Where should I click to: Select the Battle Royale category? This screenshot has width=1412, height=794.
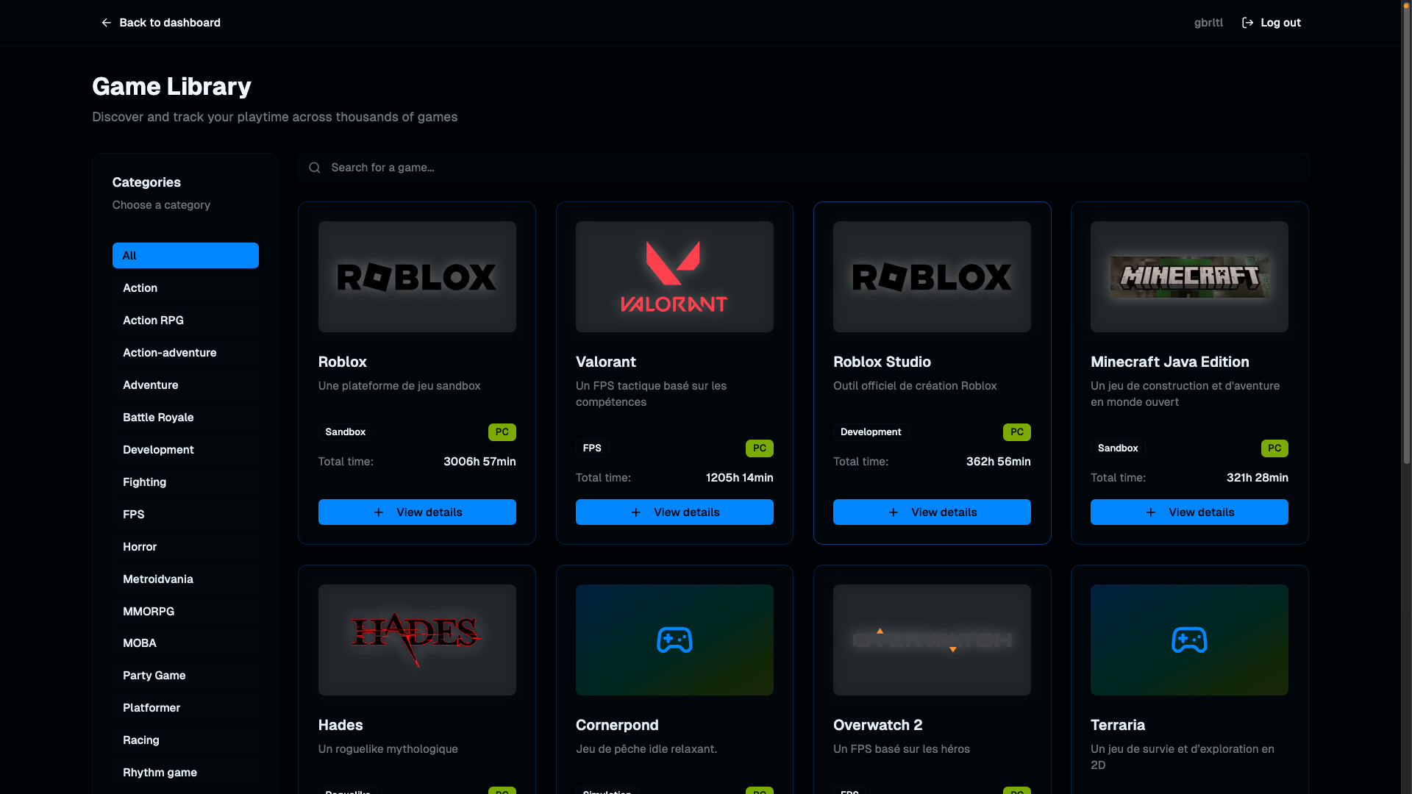185,417
